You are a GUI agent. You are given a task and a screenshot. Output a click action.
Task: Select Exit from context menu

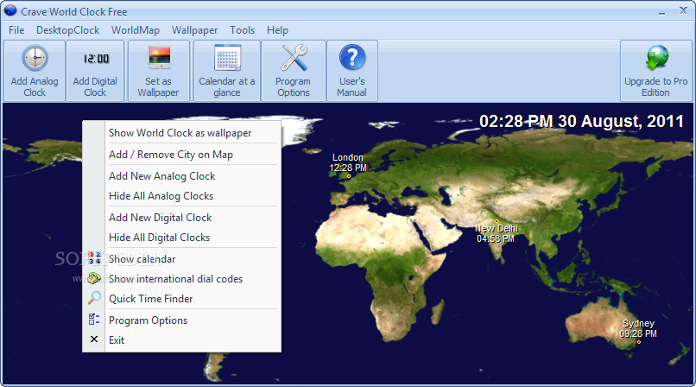point(182,340)
